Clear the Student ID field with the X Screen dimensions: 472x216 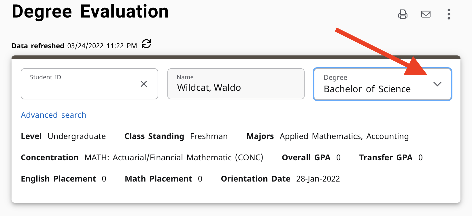click(x=144, y=84)
